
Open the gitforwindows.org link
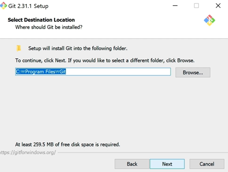pos(28,152)
